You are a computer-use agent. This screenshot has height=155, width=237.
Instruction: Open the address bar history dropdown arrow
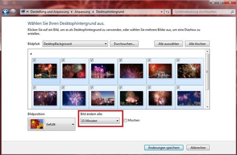click(161, 12)
